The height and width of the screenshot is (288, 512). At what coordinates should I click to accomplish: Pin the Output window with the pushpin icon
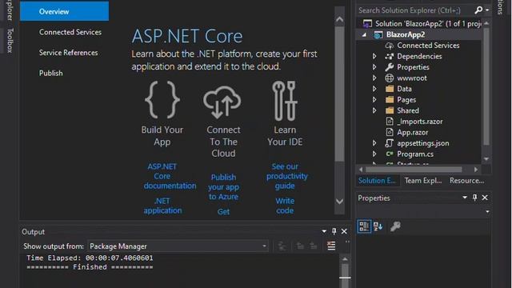pyautogui.click(x=334, y=231)
